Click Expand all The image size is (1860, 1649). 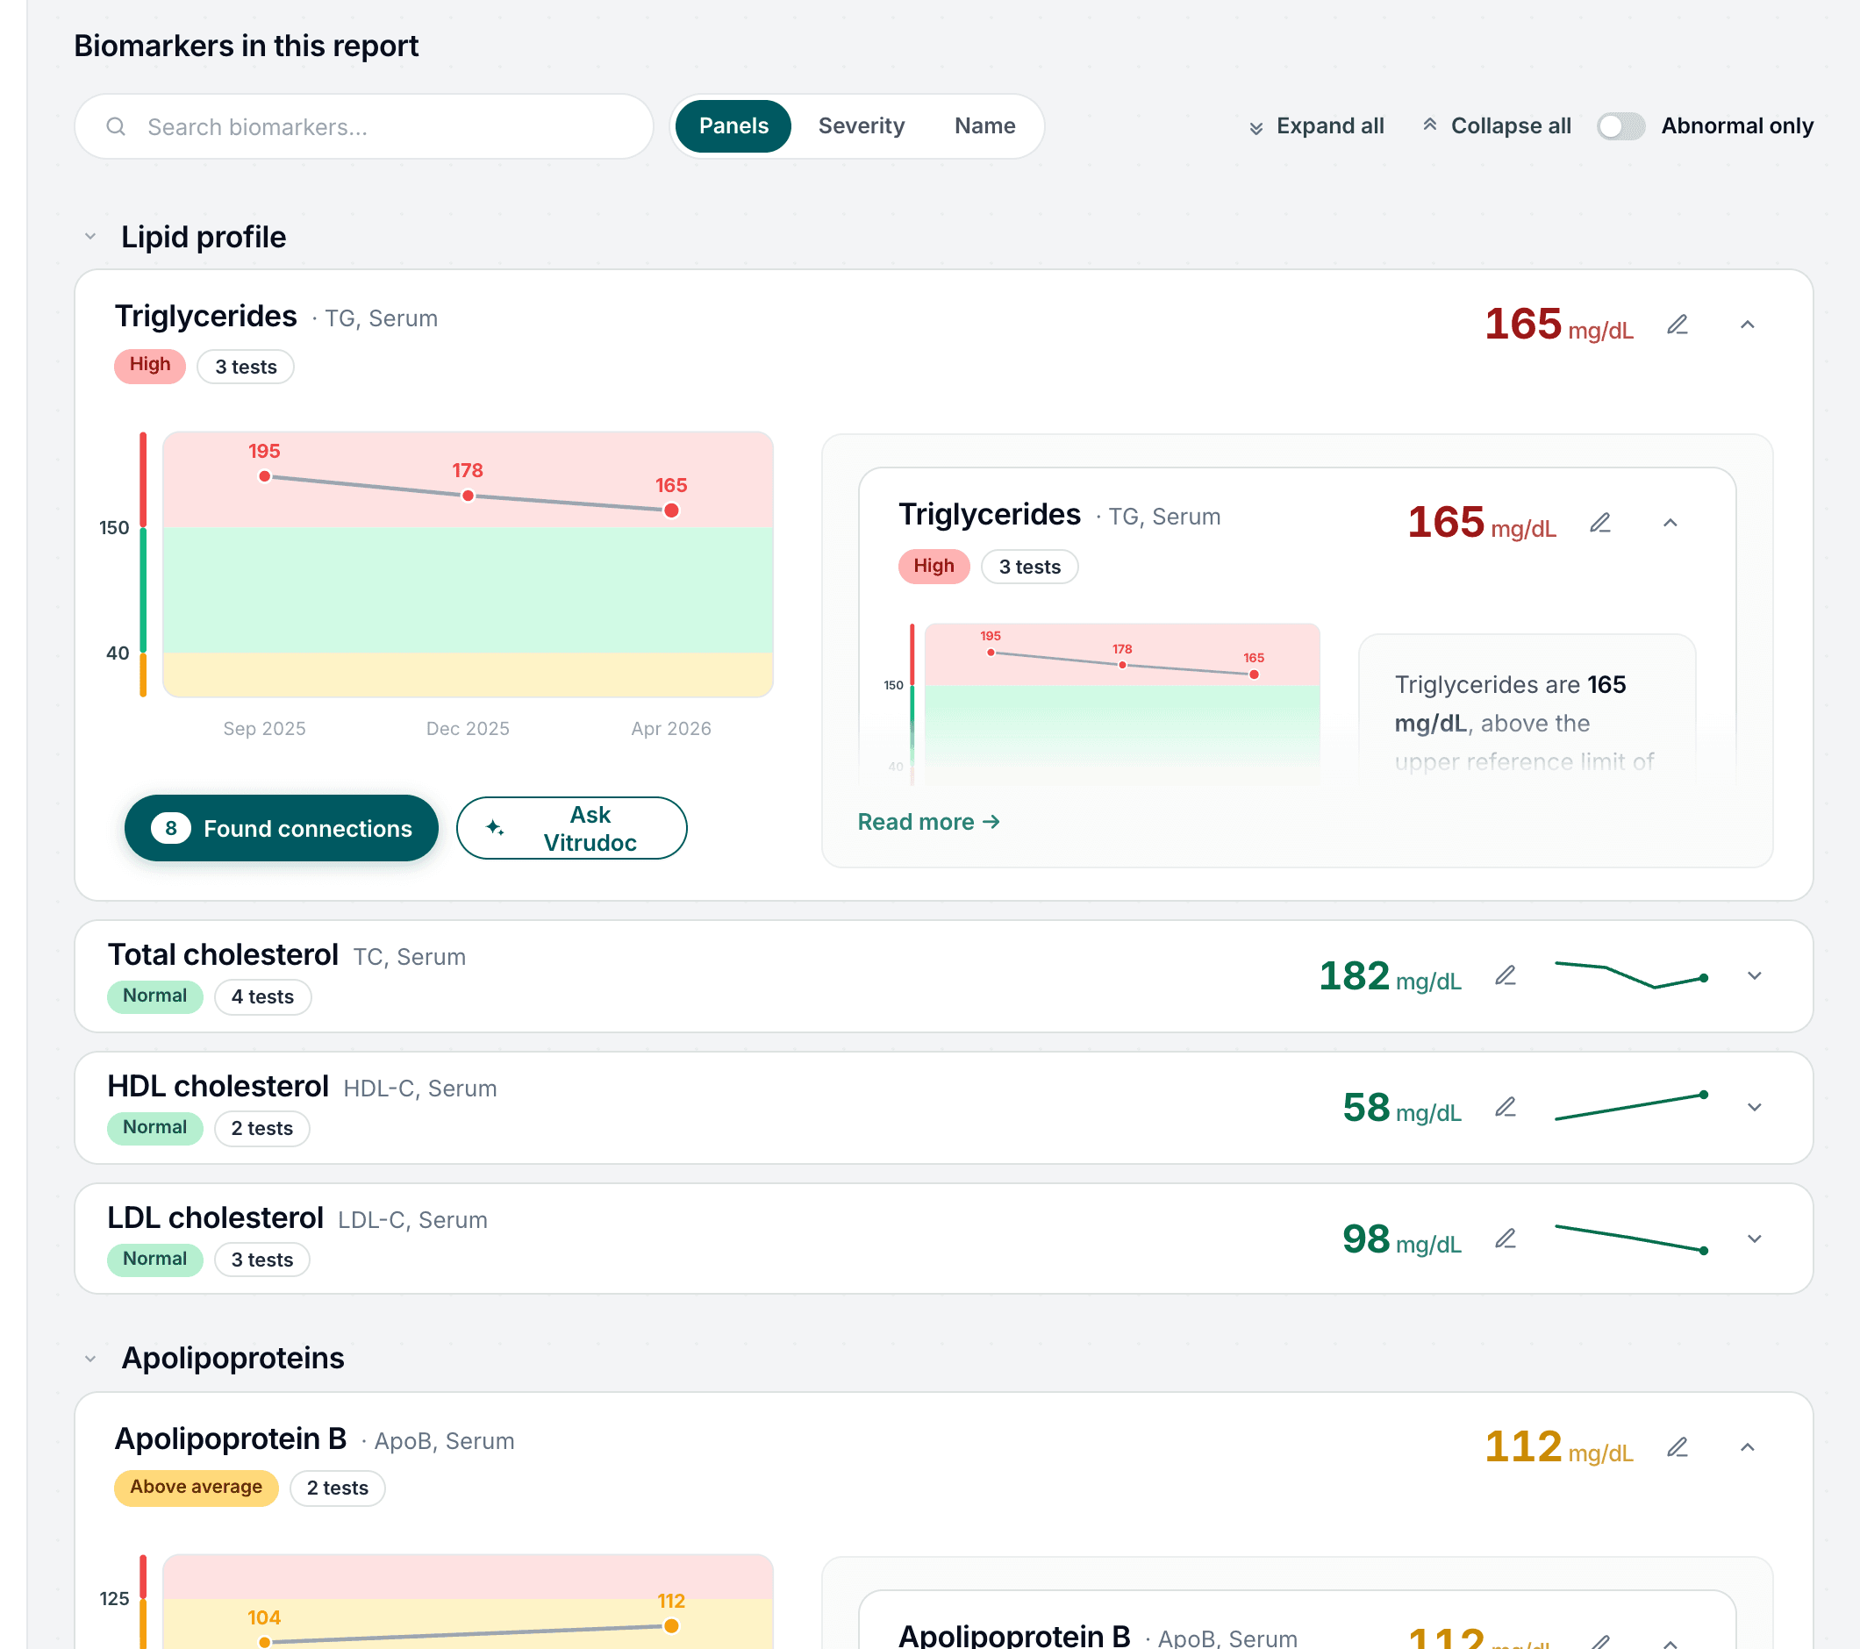[x=1316, y=126]
